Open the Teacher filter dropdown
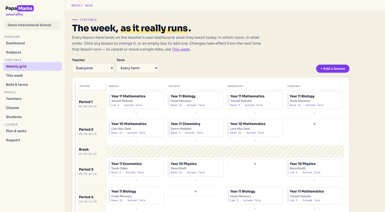 point(93,68)
